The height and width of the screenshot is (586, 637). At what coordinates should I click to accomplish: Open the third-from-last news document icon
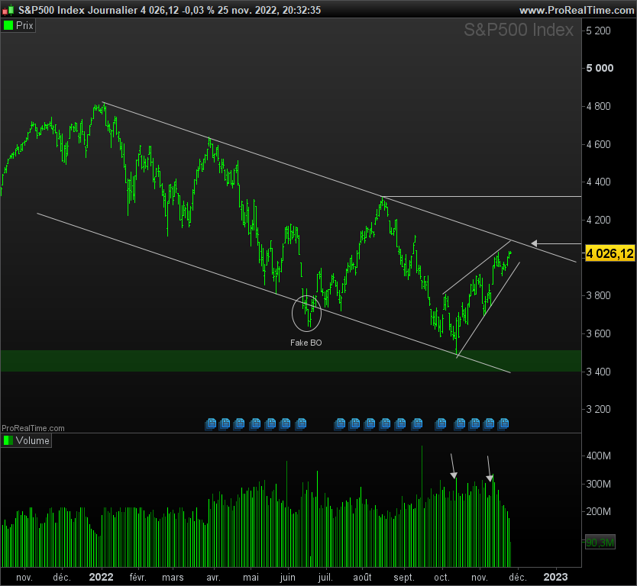pos(474,424)
